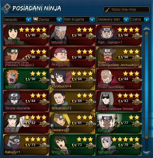Click the scroll-down arrow of the ninja list

point(147,153)
